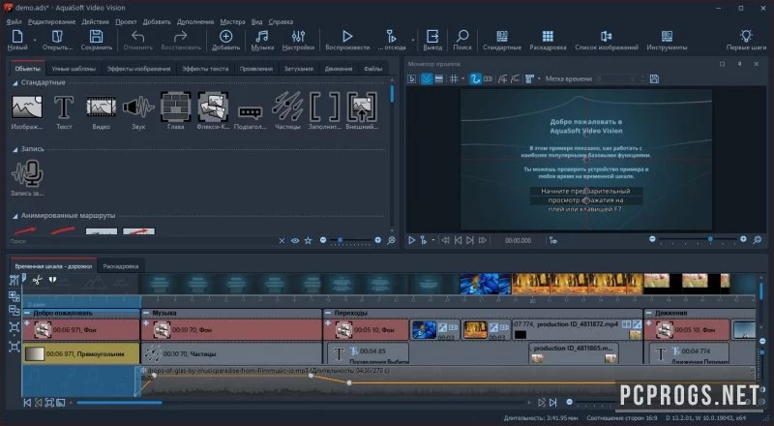
Task: Toggle selection frame button in monitor toolbar
Action: [x=411, y=79]
